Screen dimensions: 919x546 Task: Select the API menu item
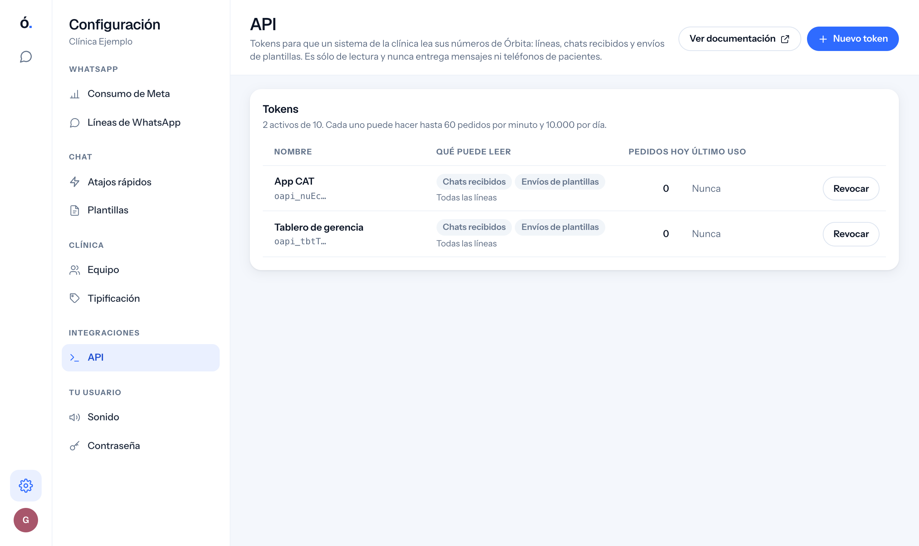click(140, 357)
